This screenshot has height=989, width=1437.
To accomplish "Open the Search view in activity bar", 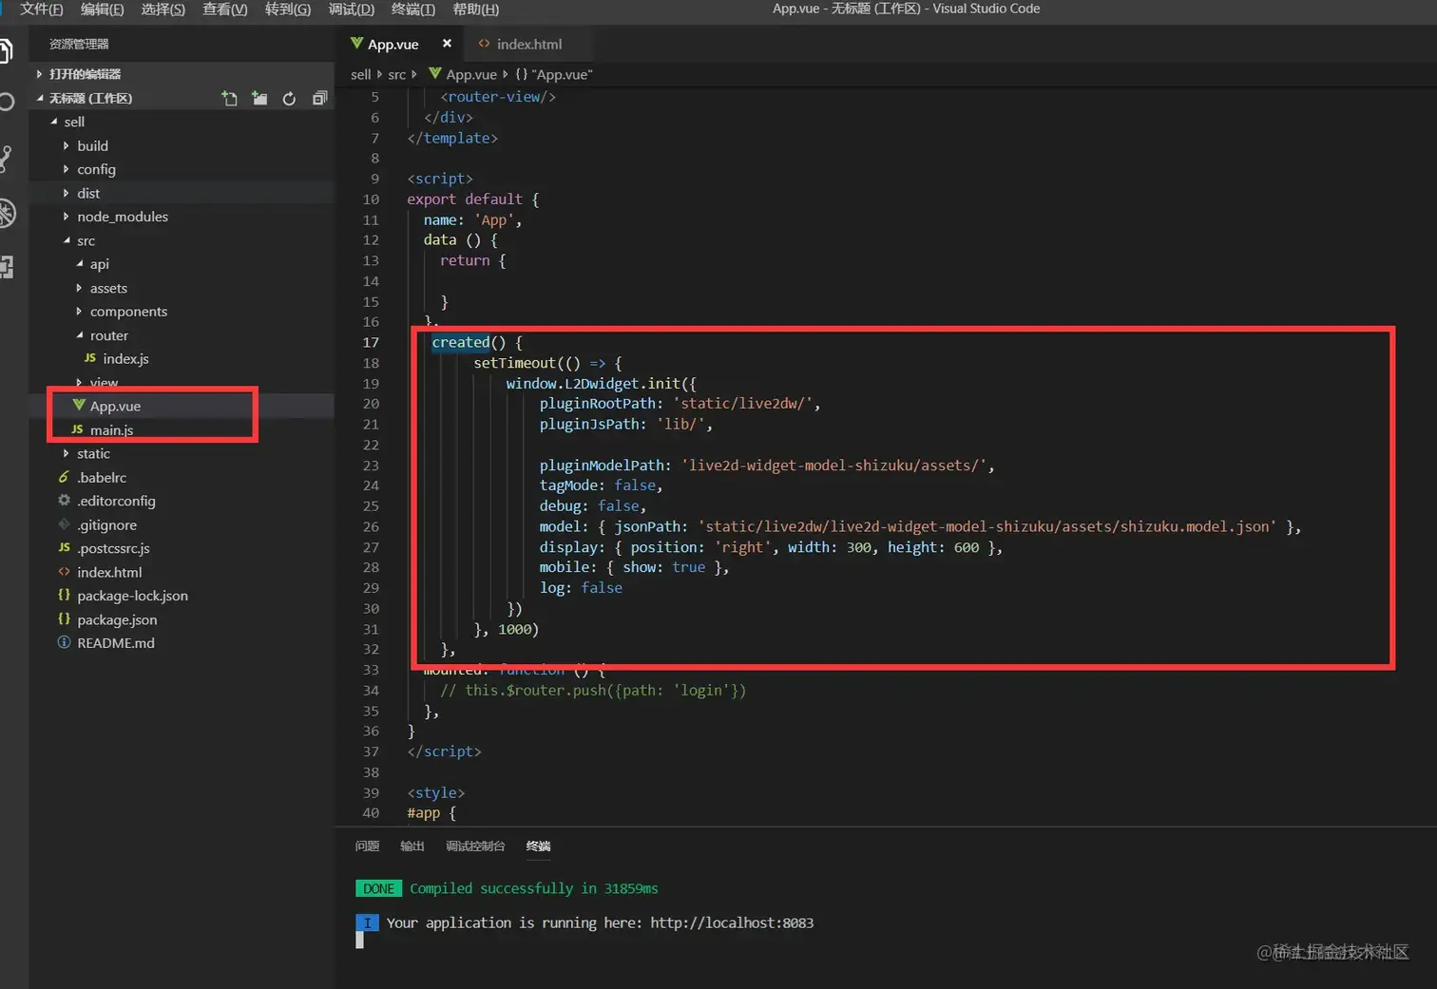I will [6, 103].
